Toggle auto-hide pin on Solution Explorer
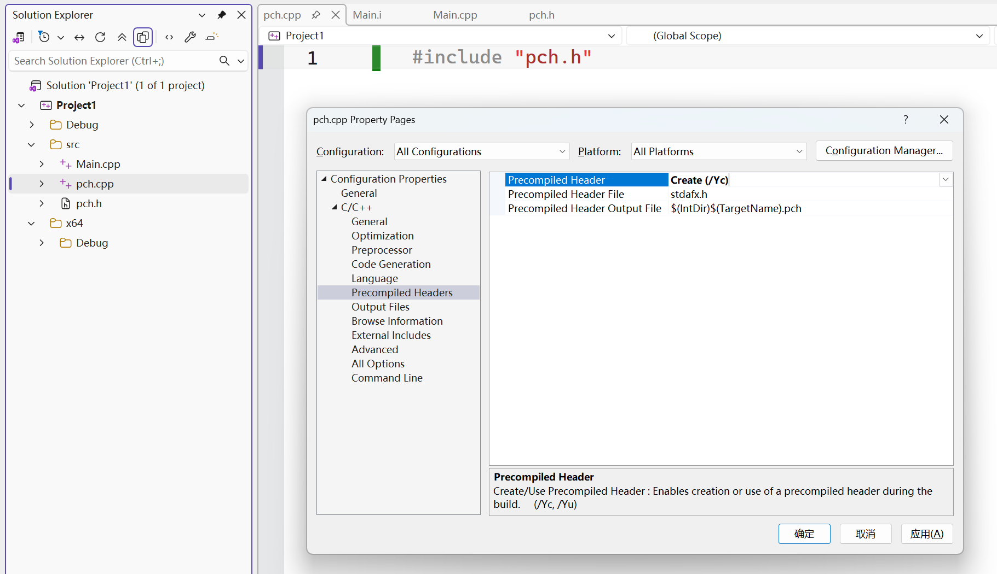997x574 pixels. click(x=222, y=15)
